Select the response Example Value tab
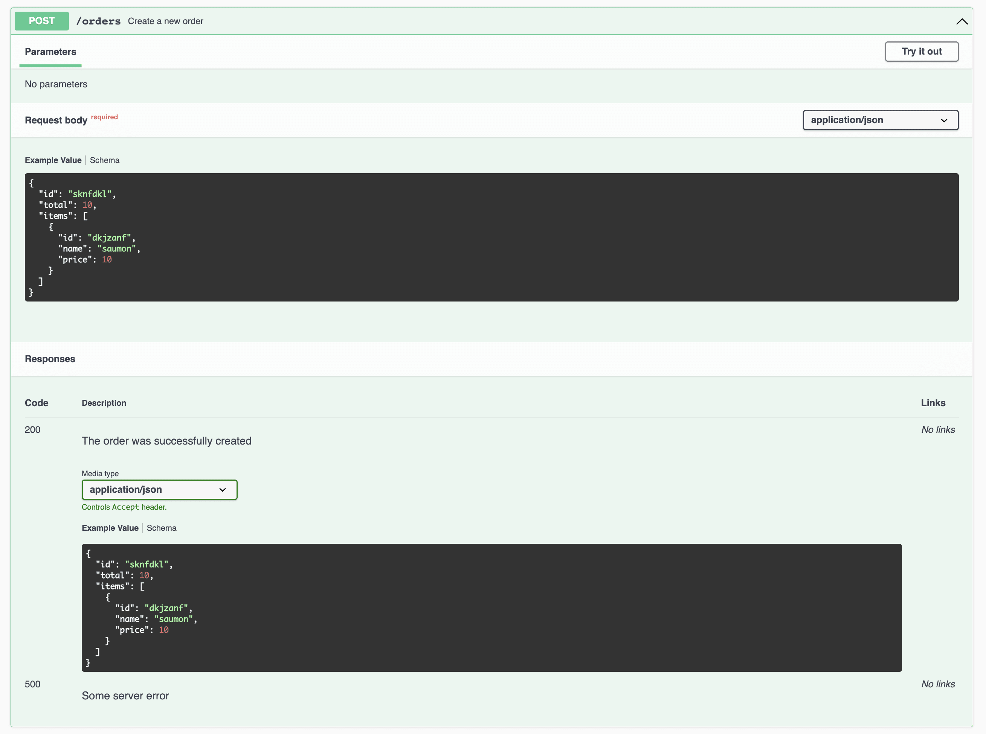 (110, 528)
